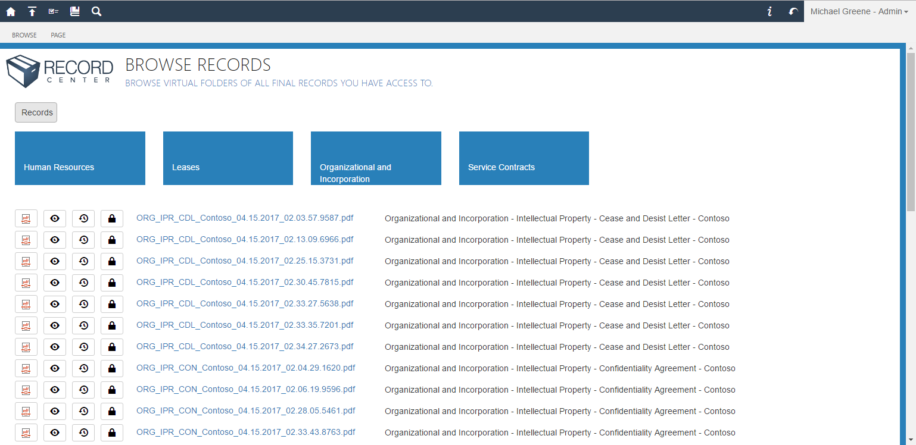916x445 pixels.
Task: Open Organizational and Incorporation folder tile
Action: (376, 158)
